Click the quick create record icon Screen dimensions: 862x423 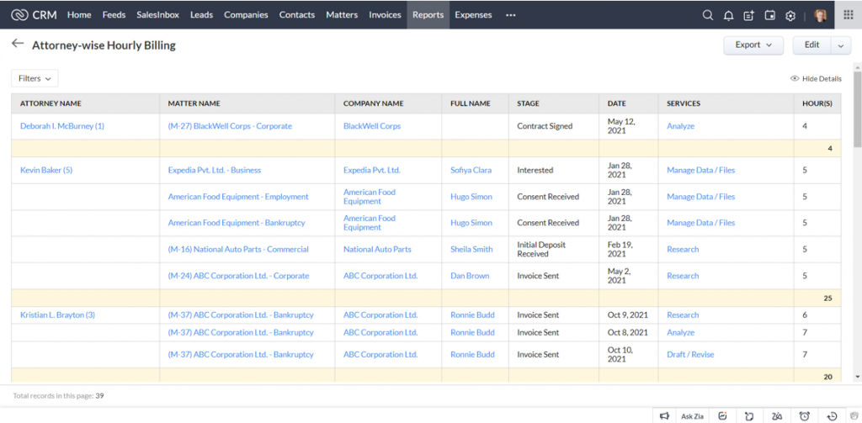(x=749, y=15)
